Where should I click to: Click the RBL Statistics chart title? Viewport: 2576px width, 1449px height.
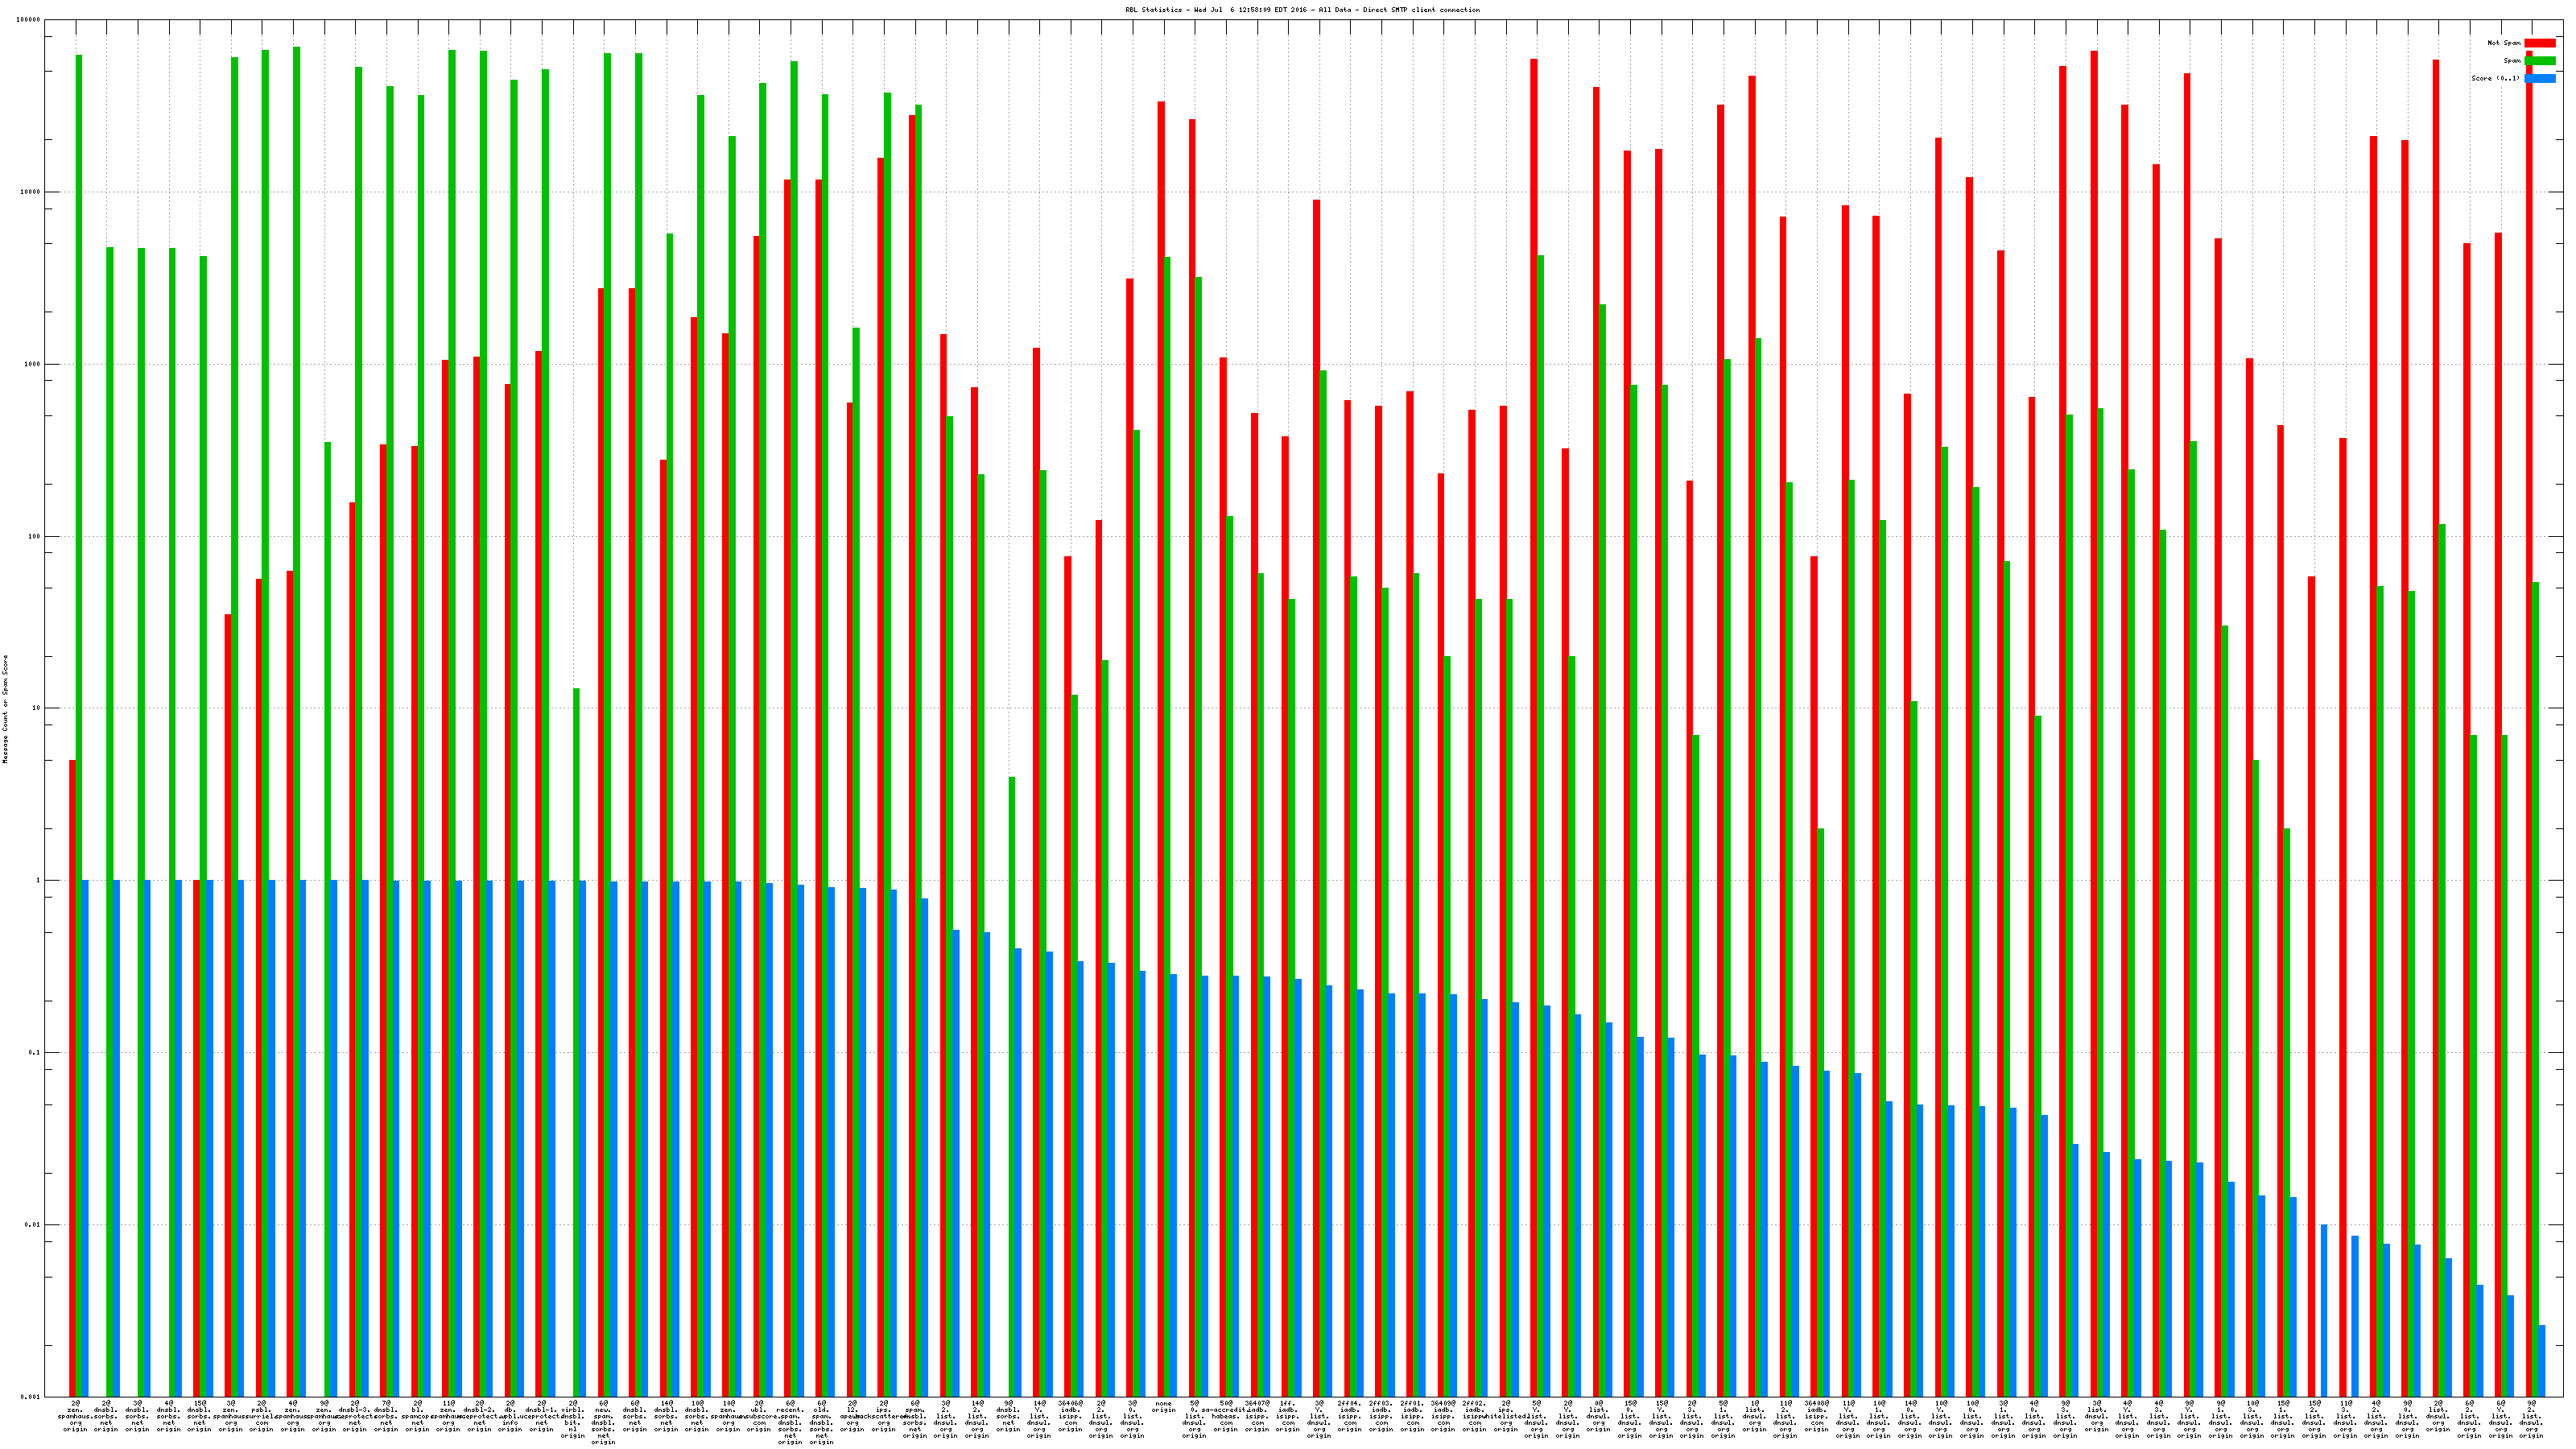click(1302, 10)
